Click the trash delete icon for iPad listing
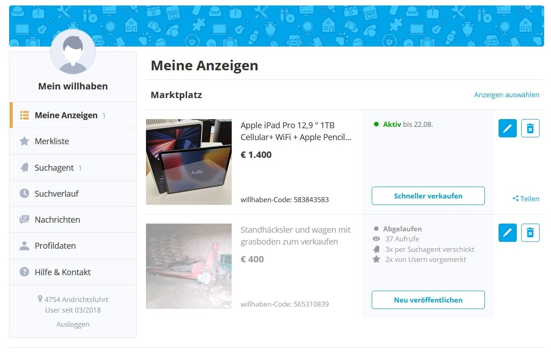The image size is (551, 355). click(x=530, y=128)
